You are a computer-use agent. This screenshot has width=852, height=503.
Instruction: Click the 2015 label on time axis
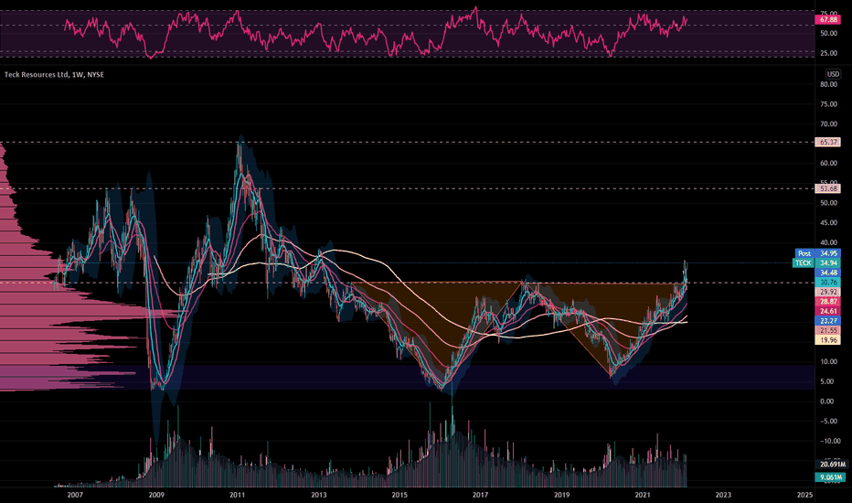(x=399, y=495)
